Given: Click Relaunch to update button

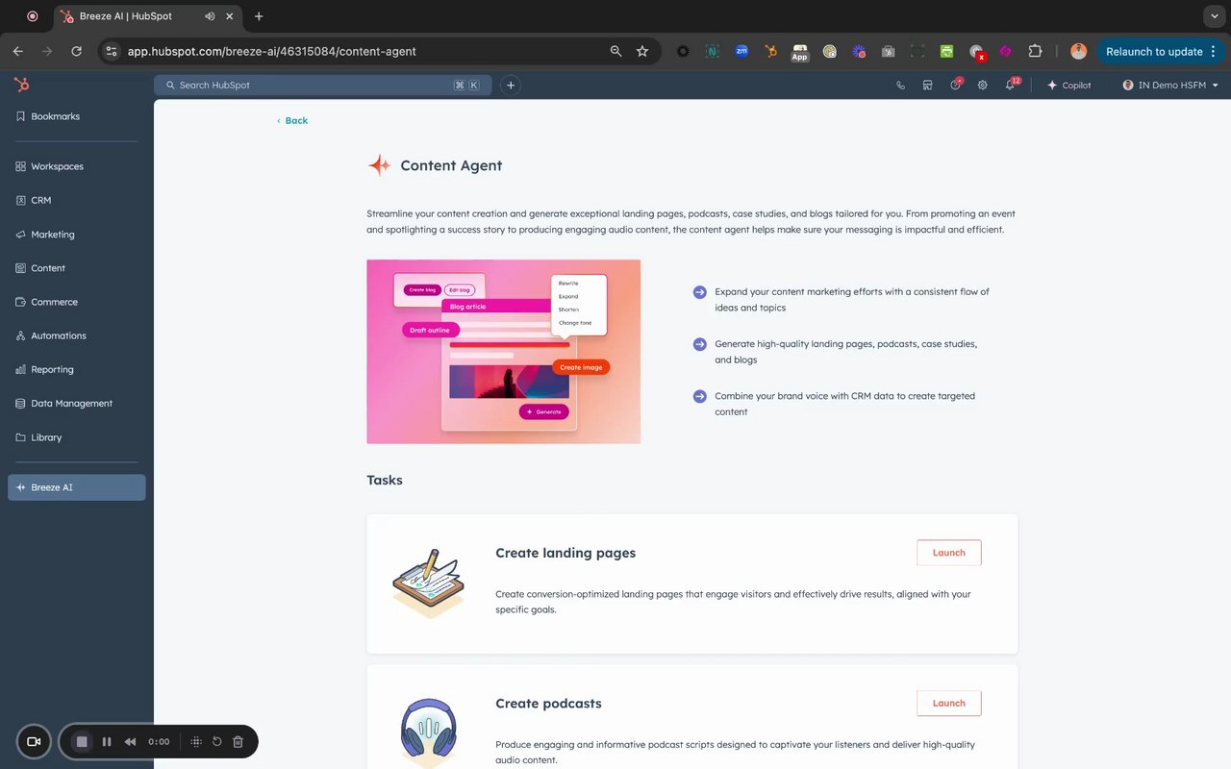Looking at the screenshot, I should [1154, 51].
